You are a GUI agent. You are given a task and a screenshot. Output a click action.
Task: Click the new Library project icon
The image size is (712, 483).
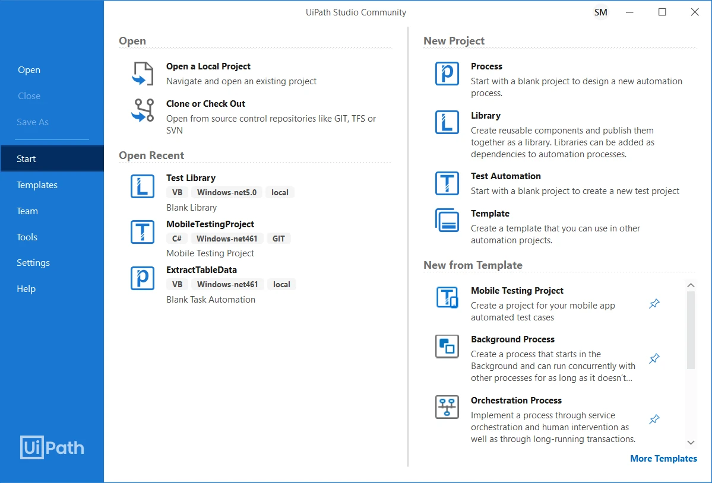tap(447, 122)
